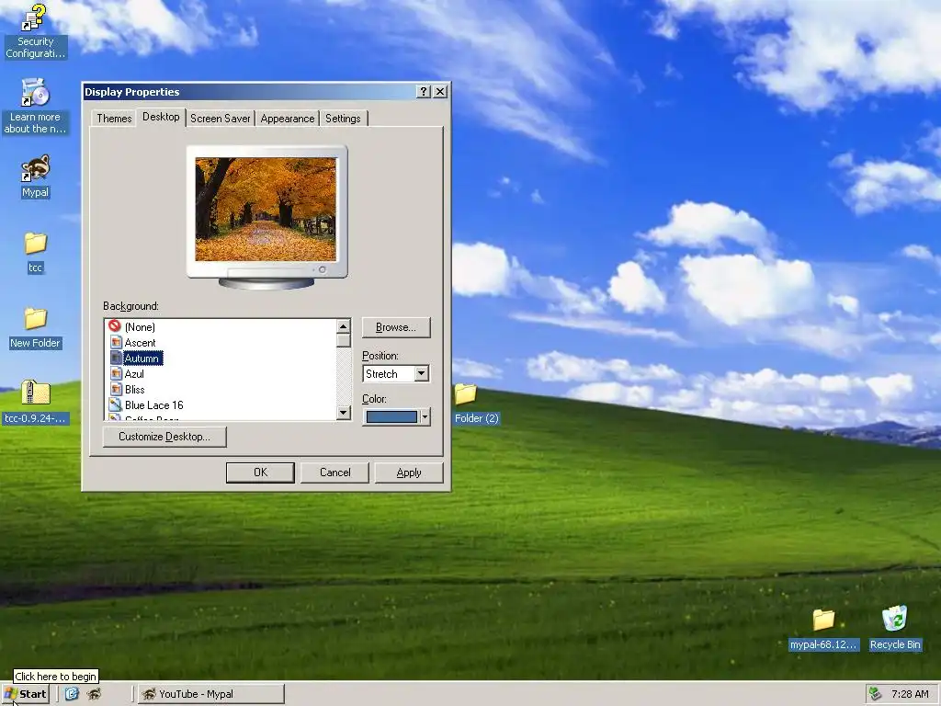Click the (None) background icon
Image resolution: width=941 pixels, height=706 pixels.
[x=115, y=326]
